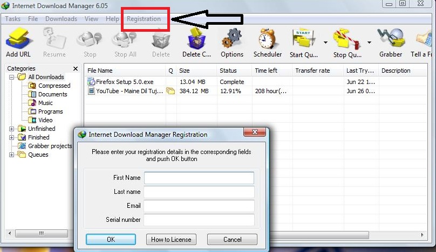Select the Music category
This screenshot has width=436, height=252.
(45, 103)
